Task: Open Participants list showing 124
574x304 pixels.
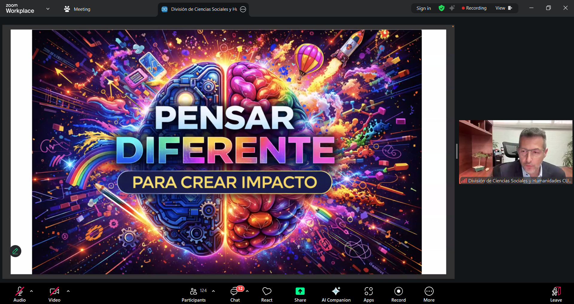Action: click(194, 294)
